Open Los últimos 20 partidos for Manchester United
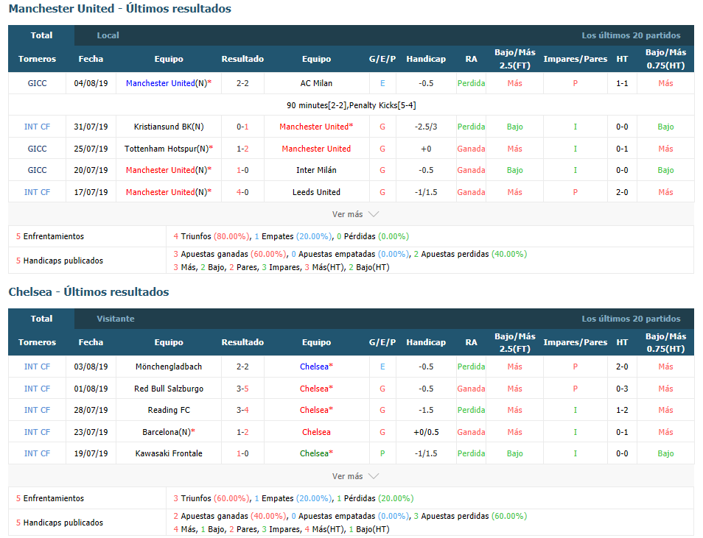 click(631, 35)
